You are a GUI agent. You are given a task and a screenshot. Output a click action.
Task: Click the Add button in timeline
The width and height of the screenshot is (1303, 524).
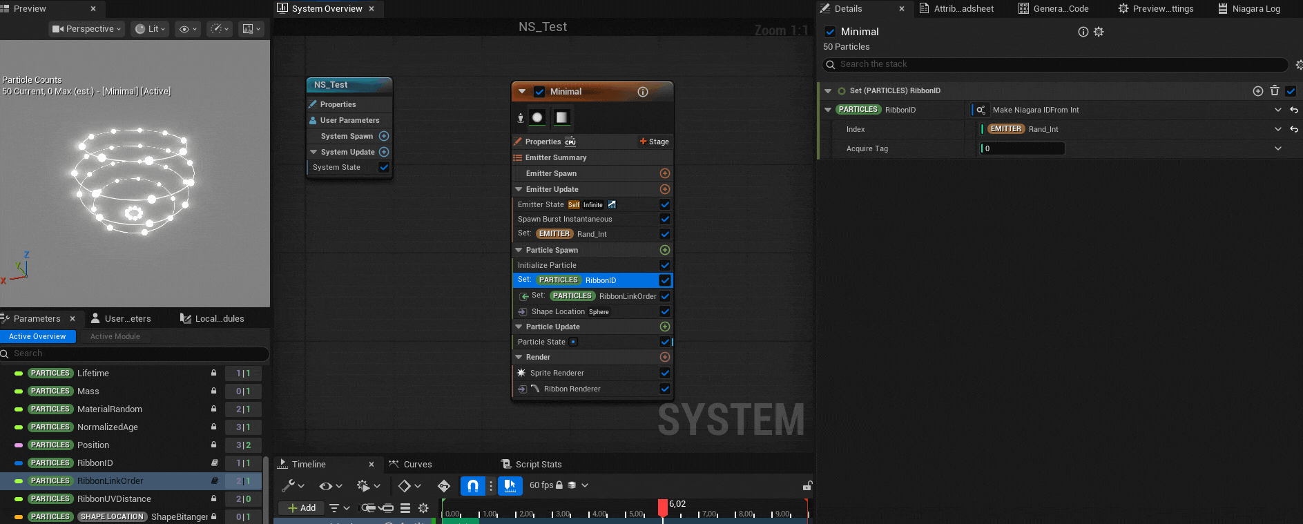[x=301, y=508]
